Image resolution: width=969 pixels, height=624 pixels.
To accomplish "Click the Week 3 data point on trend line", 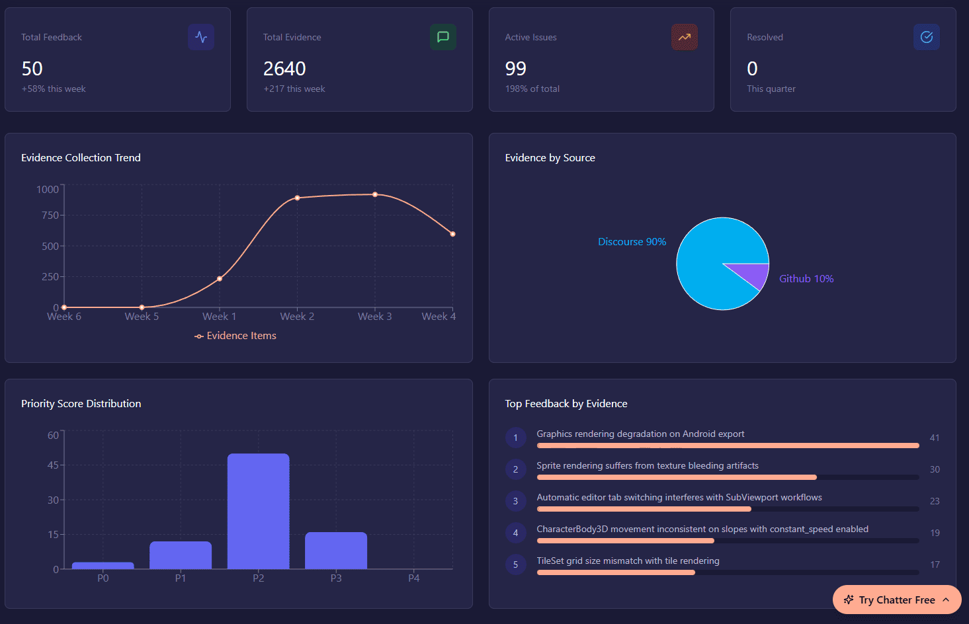I will click(375, 195).
